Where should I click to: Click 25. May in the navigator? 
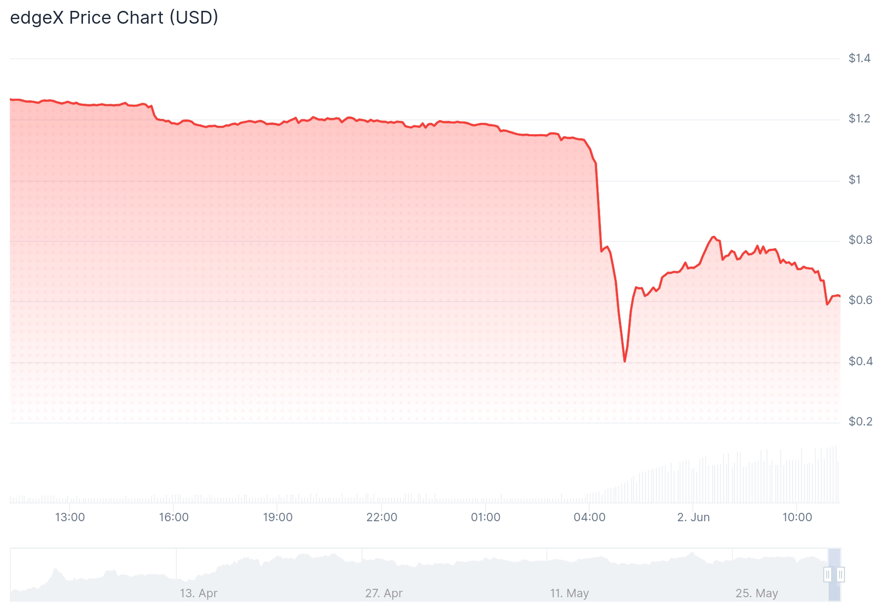tap(757, 593)
